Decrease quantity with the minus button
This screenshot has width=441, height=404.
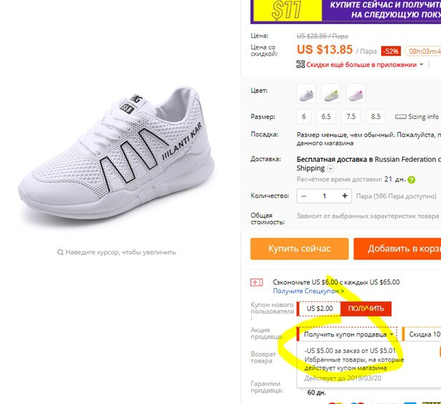[x=304, y=196]
